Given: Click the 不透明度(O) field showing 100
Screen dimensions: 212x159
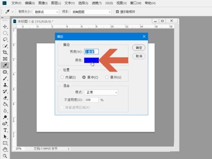Looking at the screenshot, I should coord(91,100).
